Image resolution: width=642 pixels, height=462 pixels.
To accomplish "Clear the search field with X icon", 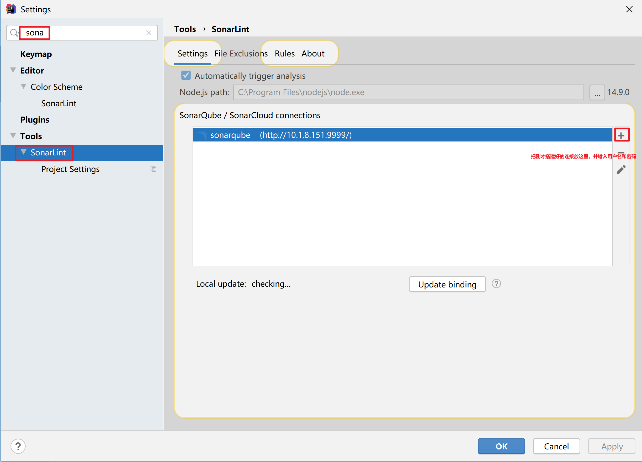I will [148, 33].
